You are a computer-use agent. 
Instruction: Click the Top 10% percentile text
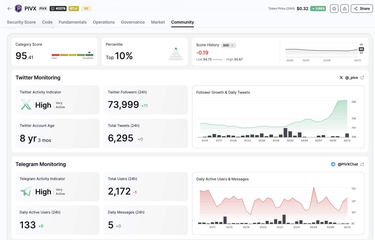click(119, 56)
